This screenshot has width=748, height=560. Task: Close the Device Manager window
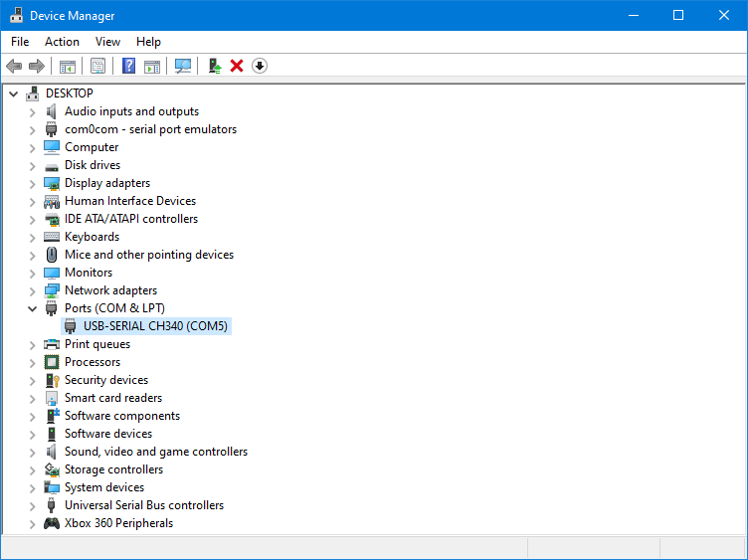[724, 15]
